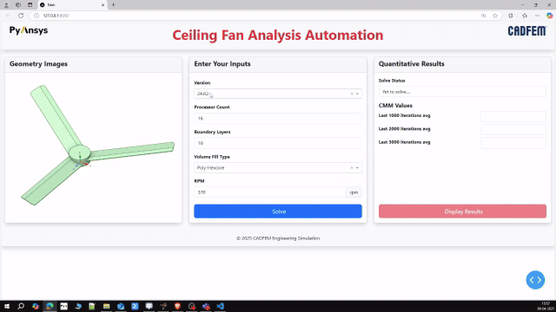Expand the Version dropdown arrow
This screenshot has width=556, height=312.
click(357, 94)
